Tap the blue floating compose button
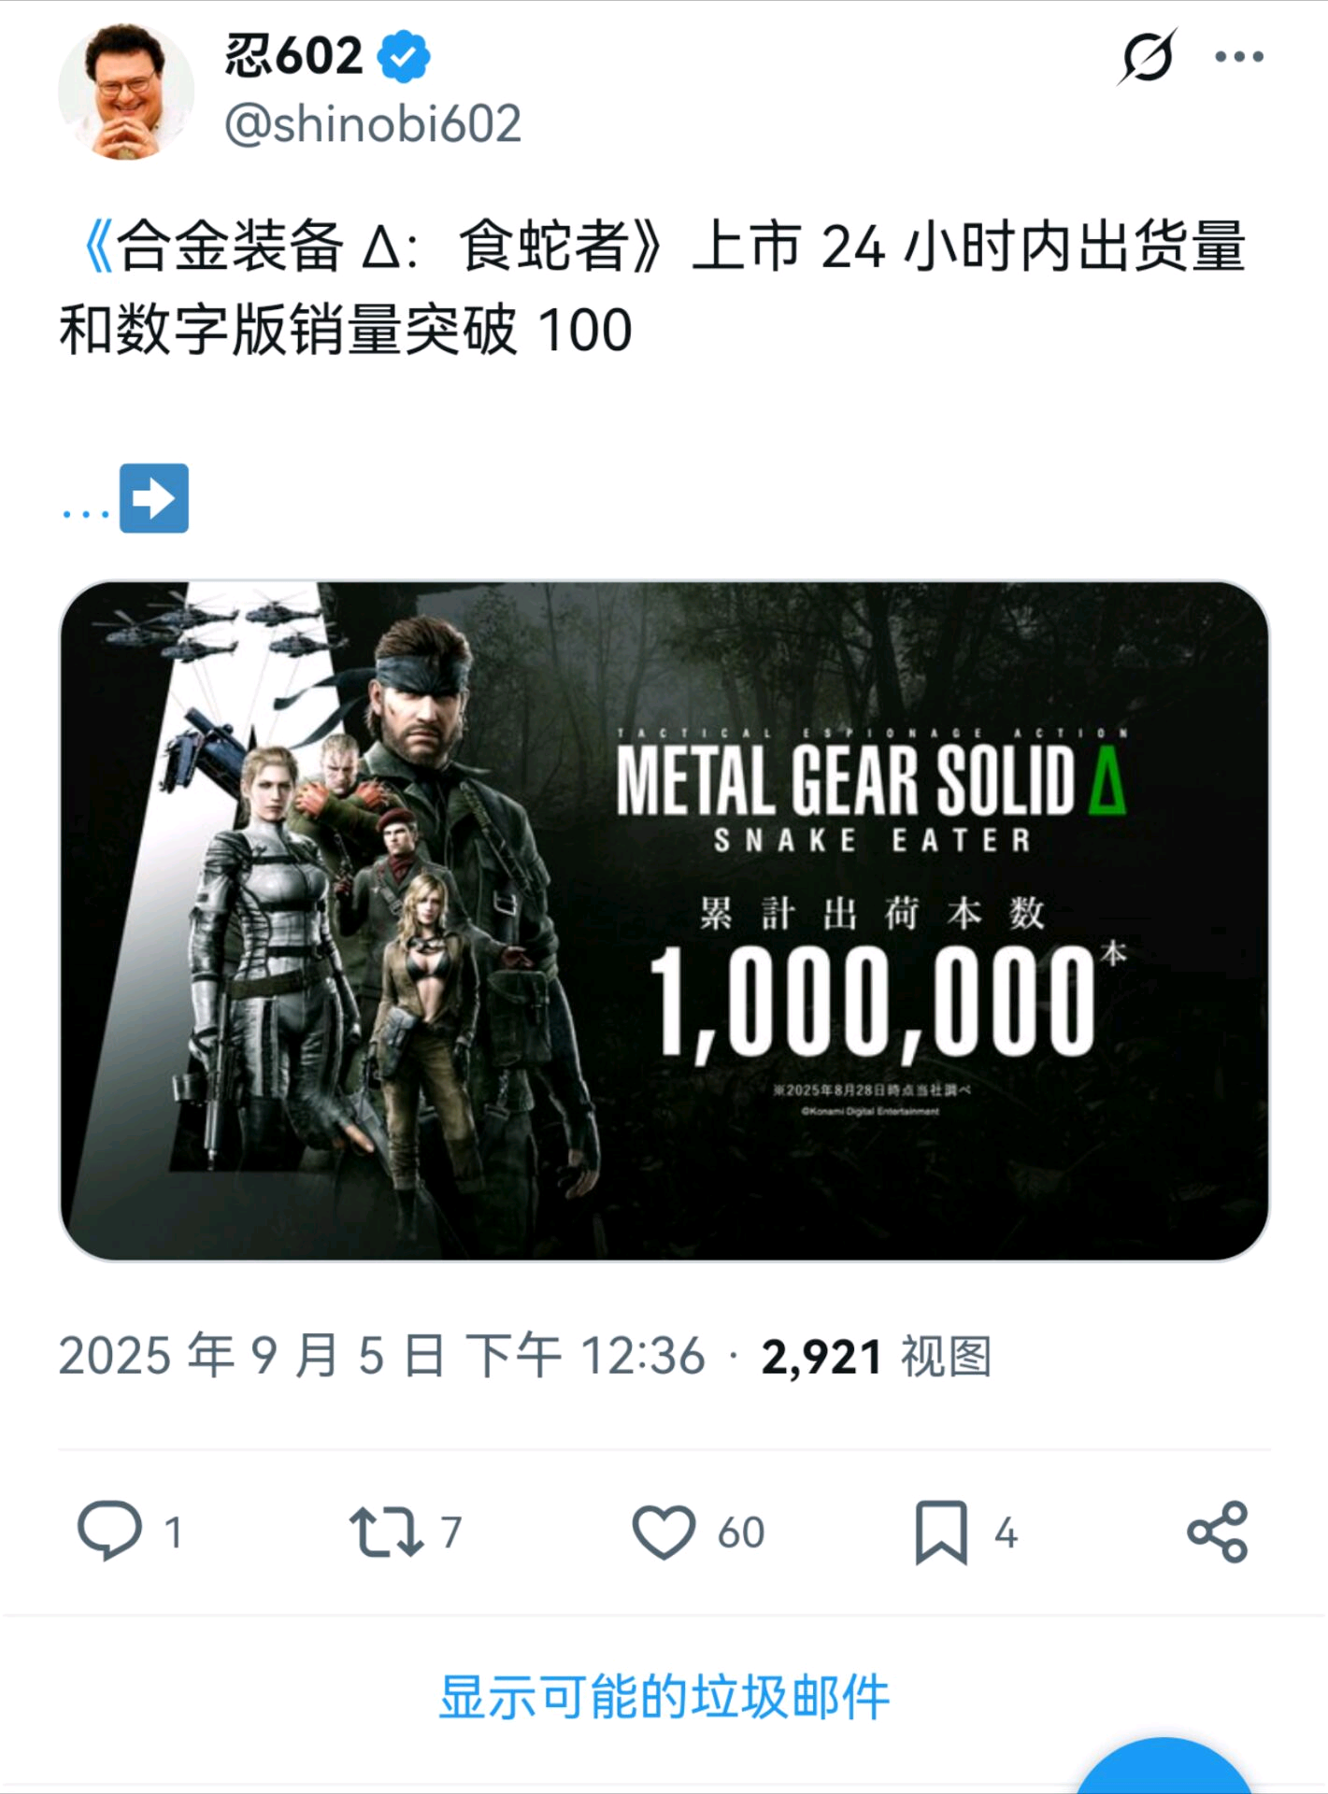 coord(1164,1766)
